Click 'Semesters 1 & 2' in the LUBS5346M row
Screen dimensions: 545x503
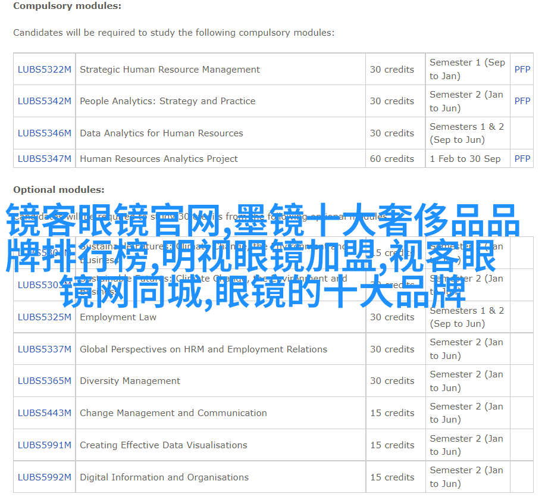point(467,127)
